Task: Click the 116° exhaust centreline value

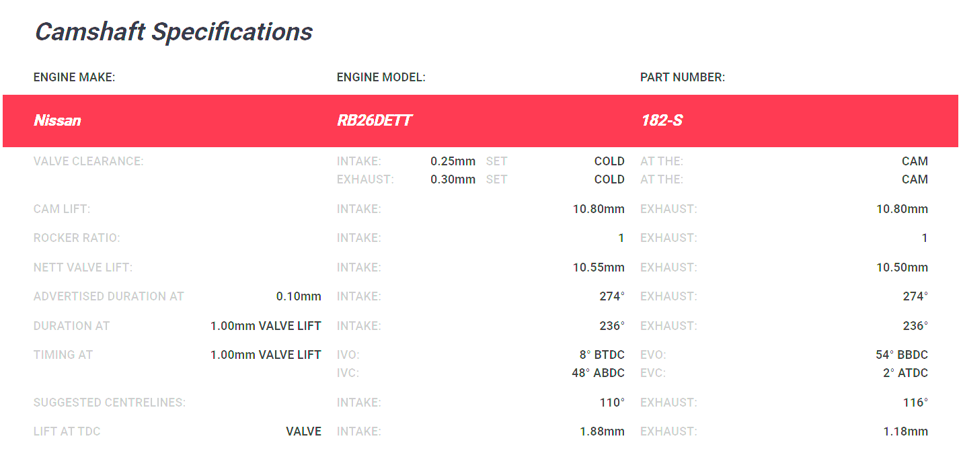Action: [x=915, y=403]
